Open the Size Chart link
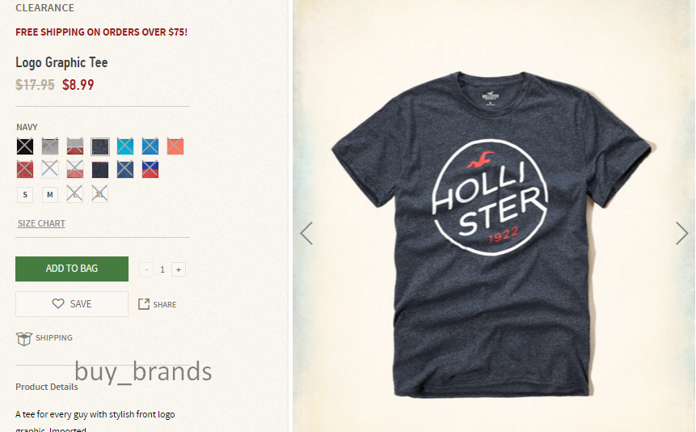The width and height of the screenshot is (696, 432). click(41, 223)
